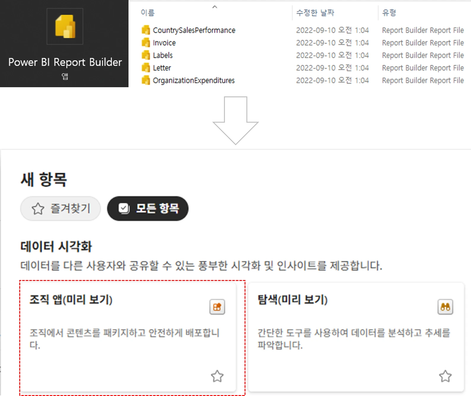Click the Letter report file icon
This screenshot has width=471, height=396.
point(146,68)
